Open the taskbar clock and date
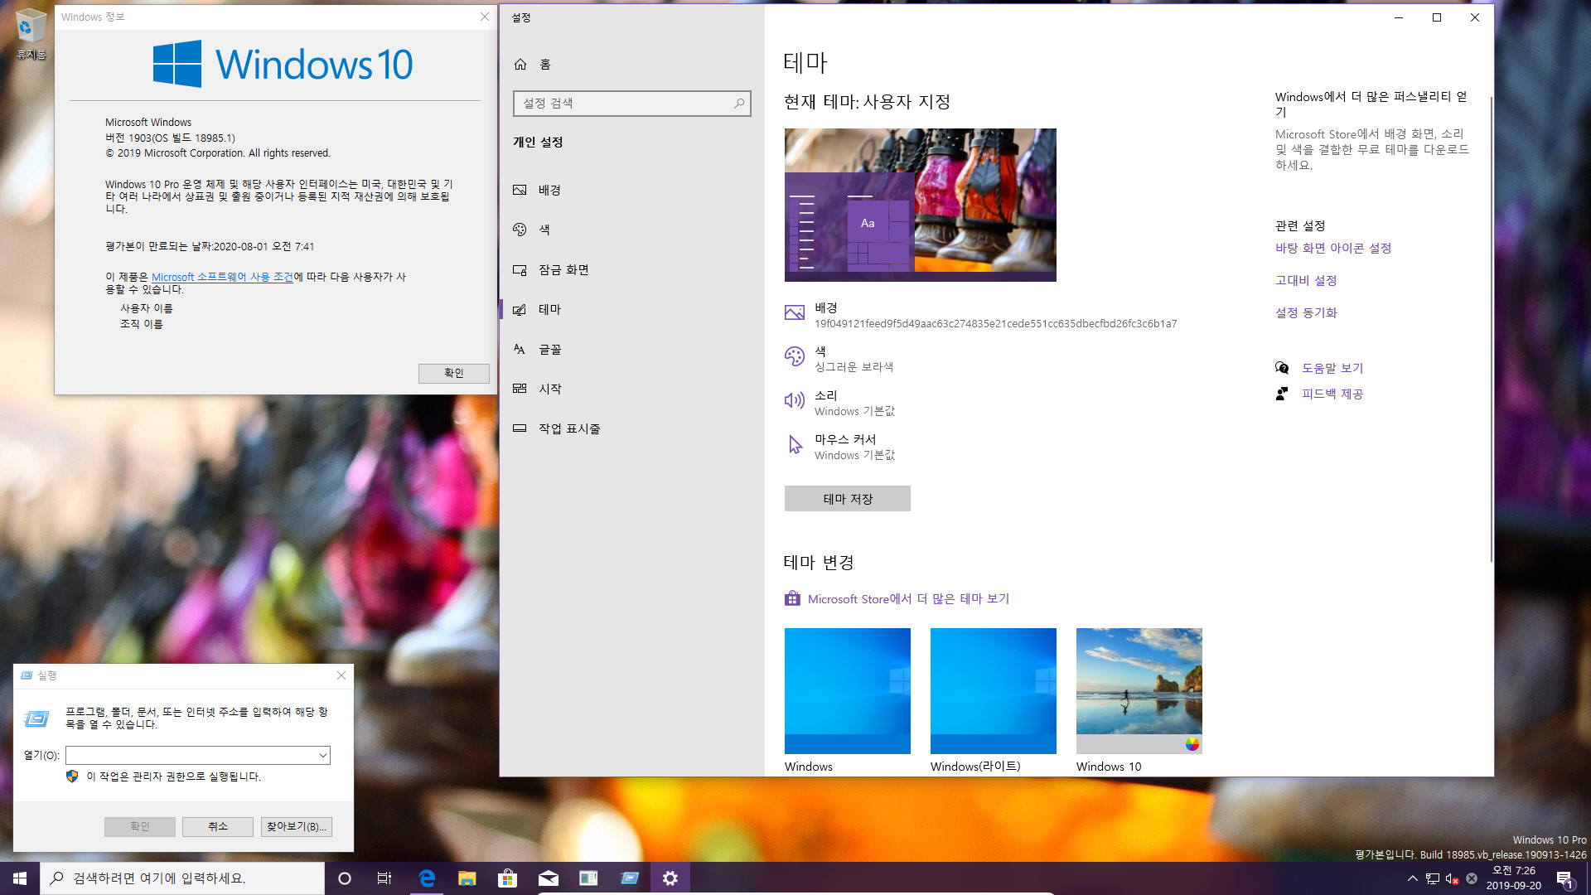The height and width of the screenshot is (895, 1591). (1513, 878)
